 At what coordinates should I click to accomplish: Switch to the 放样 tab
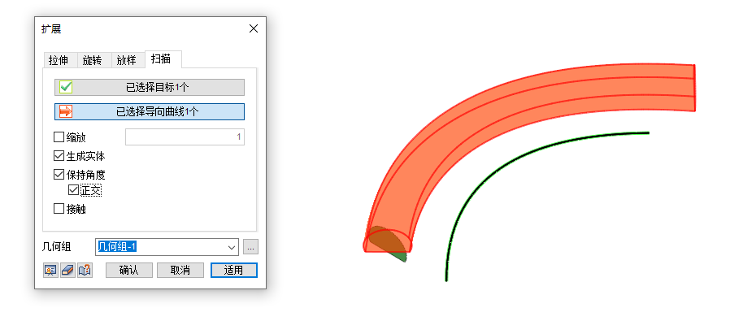[126, 61]
